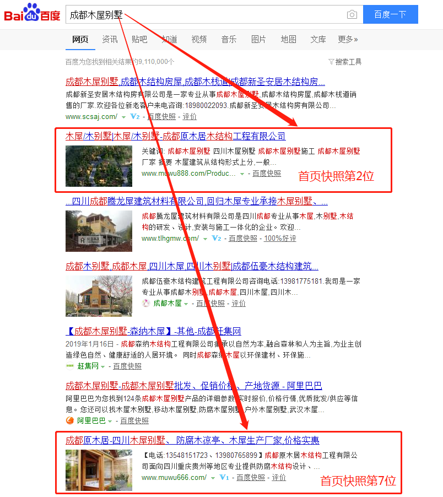Click the 赶集网 small logo icon
Image resolution: width=443 pixels, height=497 pixels.
(70, 366)
